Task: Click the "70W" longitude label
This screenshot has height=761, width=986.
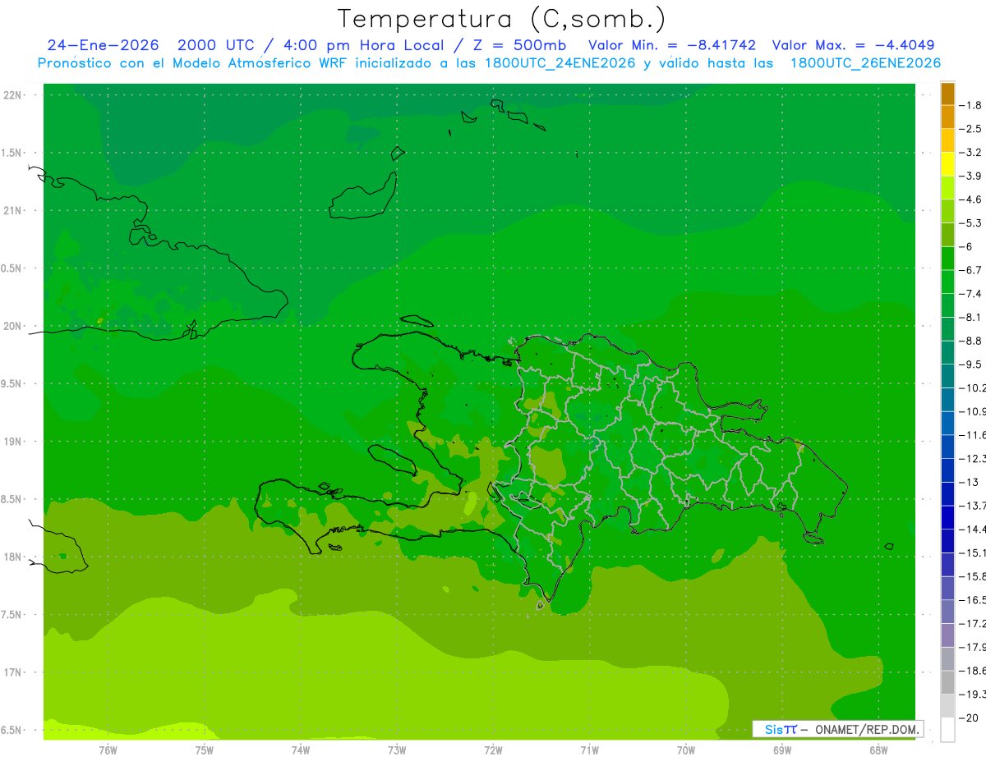Action: pyautogui.click(x=686, y=750)
